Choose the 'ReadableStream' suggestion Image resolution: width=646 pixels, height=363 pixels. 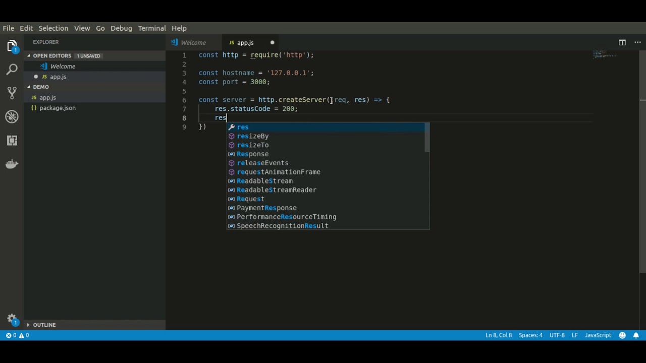[326, 181]
